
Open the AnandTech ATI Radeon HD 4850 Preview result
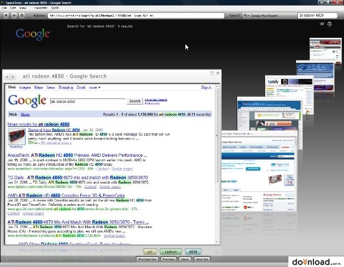click(x=77, y=155)
